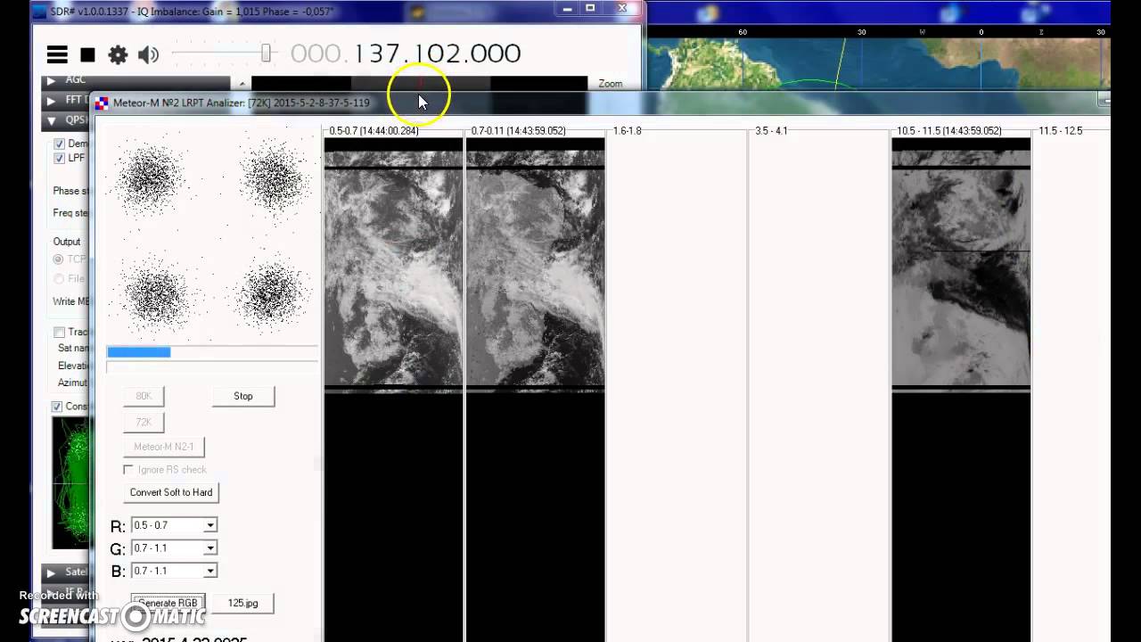Screen dimensions: 1141x642
Task: Click Convert Soft to Hard button
Action: (171, 492)
